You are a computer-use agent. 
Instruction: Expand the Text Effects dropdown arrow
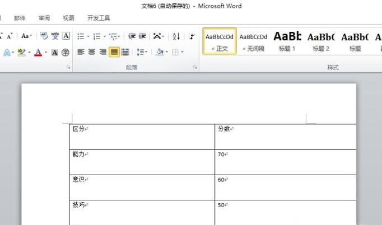tap(13, 52)
